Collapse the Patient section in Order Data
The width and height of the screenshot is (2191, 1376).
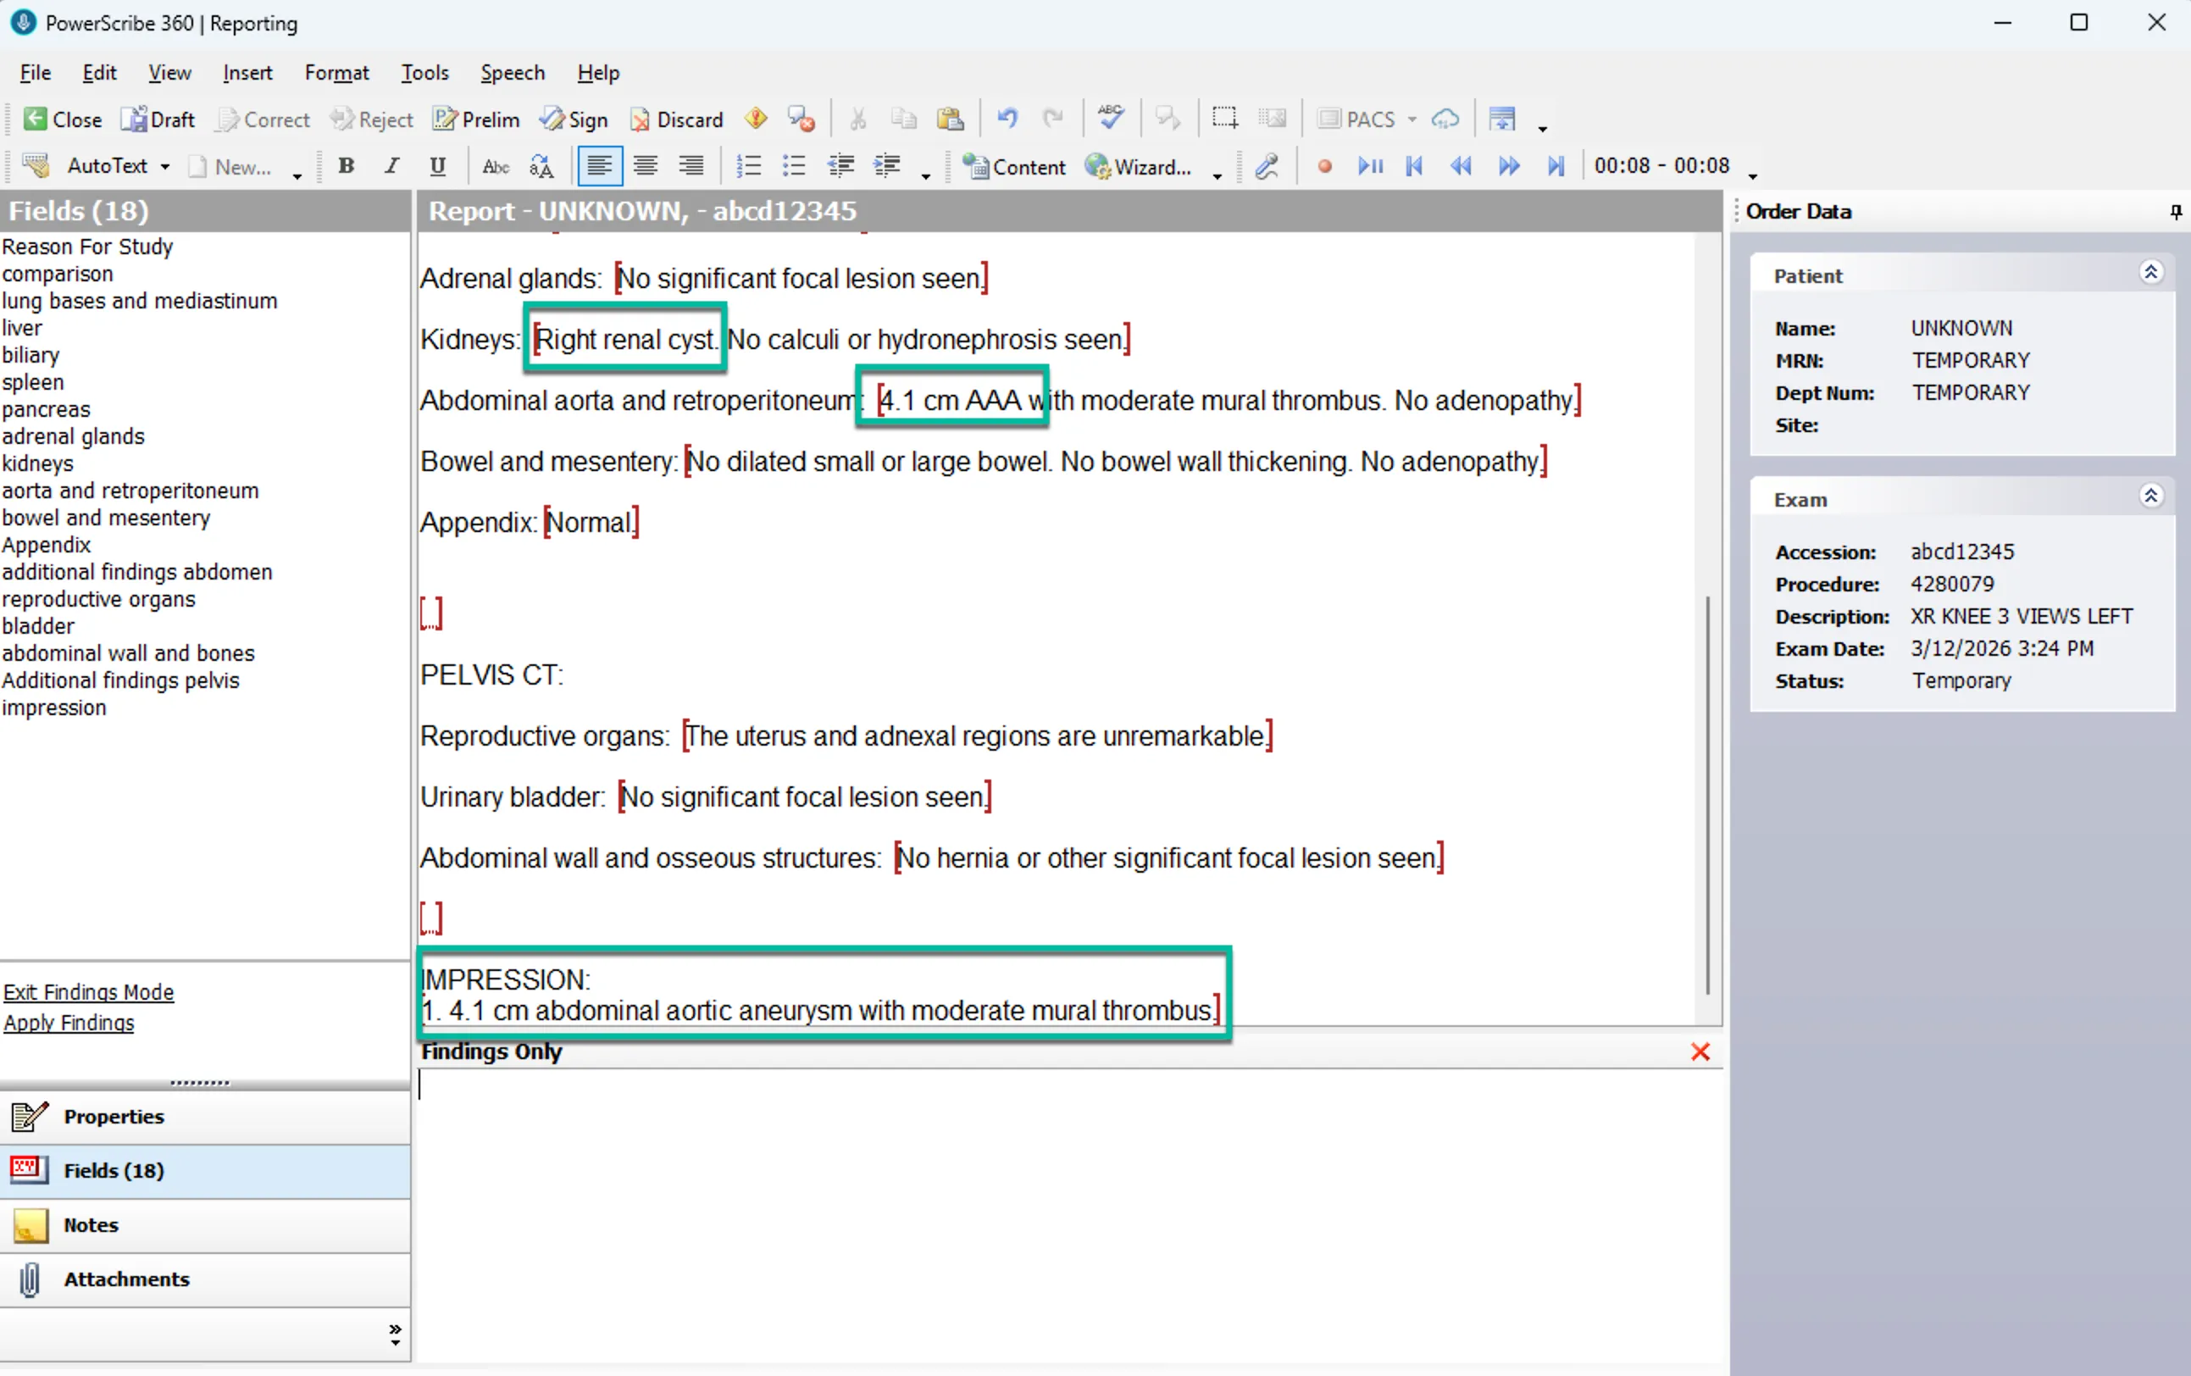click(x=2152, y=272)
